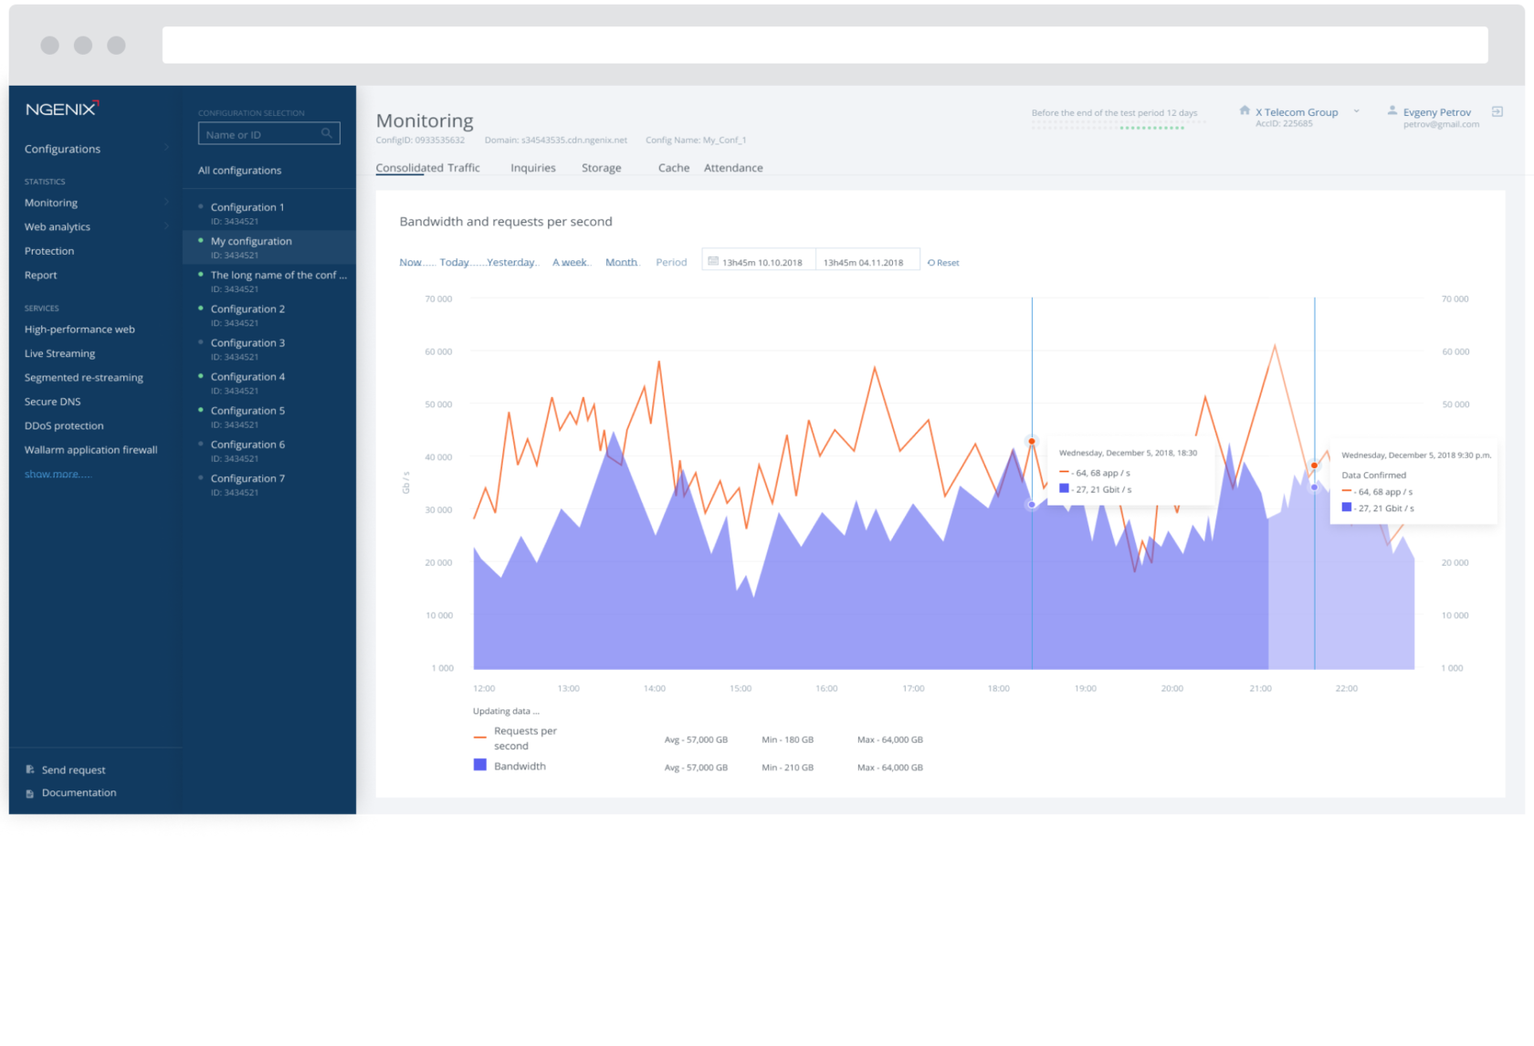Viewport: 1534px width, 1046px height.
Task: Select Configuration 7 in the list
Action: [269, 484]
